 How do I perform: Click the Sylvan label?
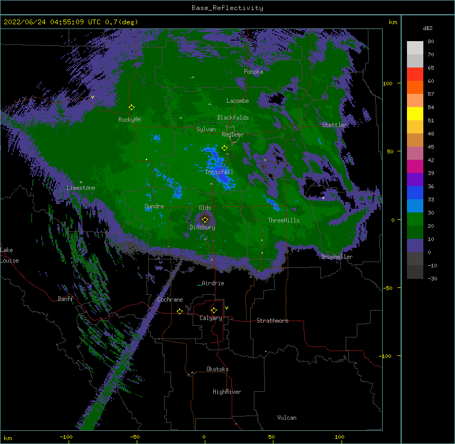(206, 129)
